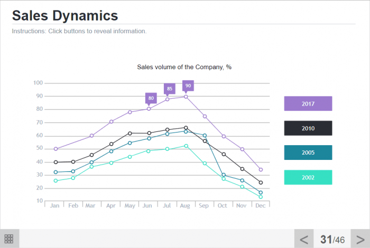Toggle the 2005 legend button
370x248 pixels.
click(x=308, y=152)
